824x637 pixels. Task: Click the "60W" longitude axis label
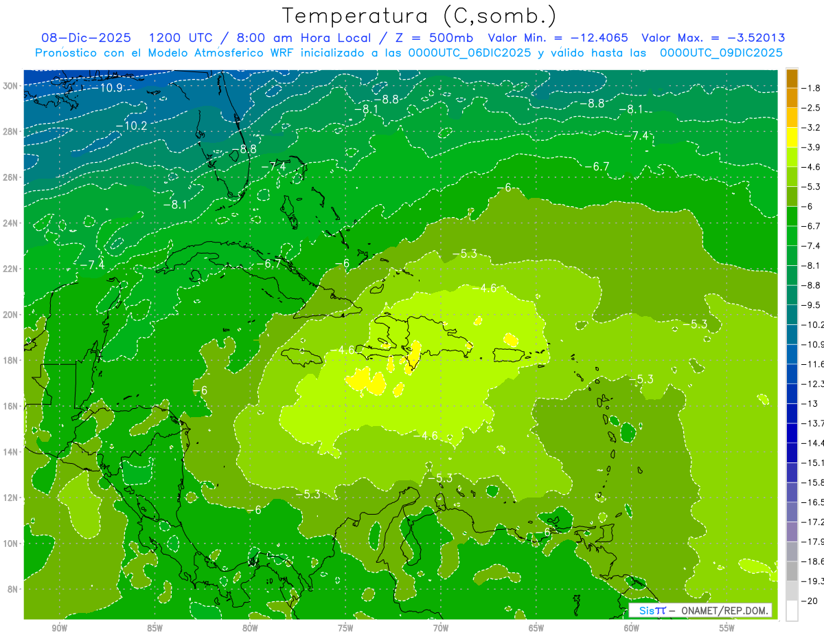(632, 628)
